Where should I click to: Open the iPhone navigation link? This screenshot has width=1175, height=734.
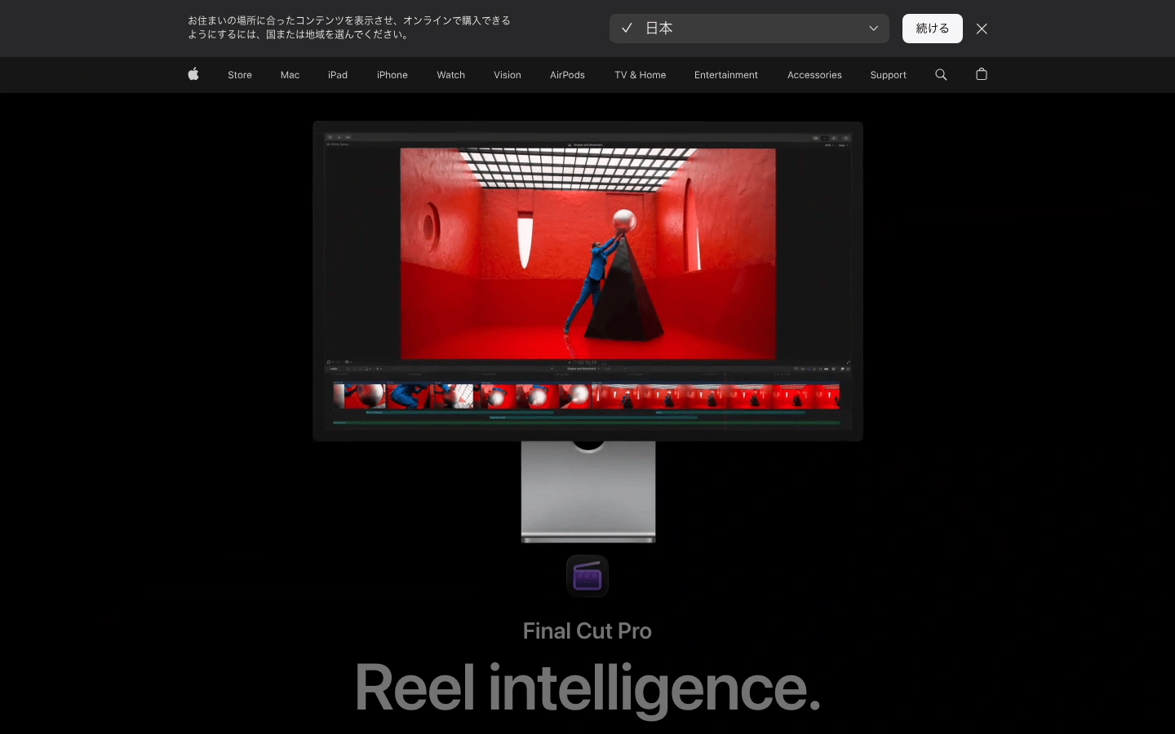[x=392, y=75]
